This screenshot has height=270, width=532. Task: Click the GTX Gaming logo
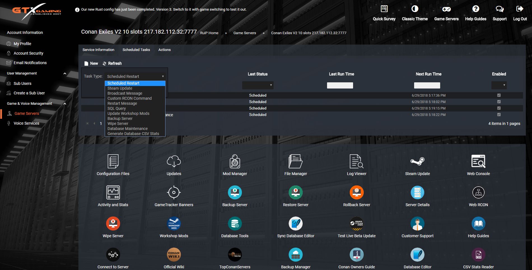point(36,11)
